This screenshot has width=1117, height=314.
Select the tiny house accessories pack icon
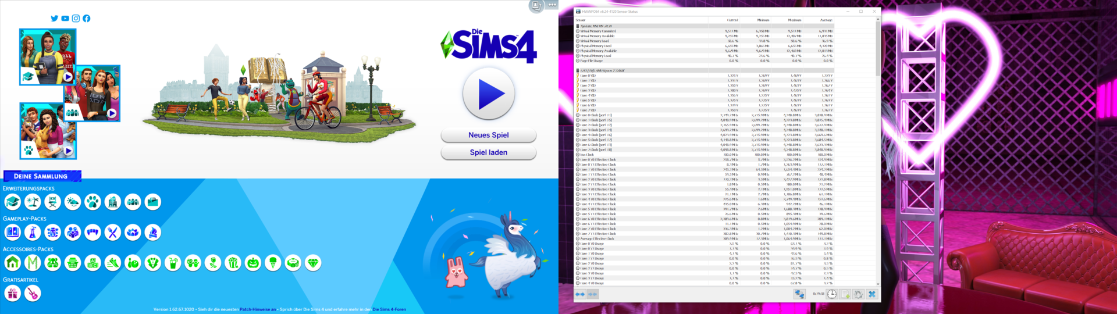pyautogui.click(x=13, y=263)
